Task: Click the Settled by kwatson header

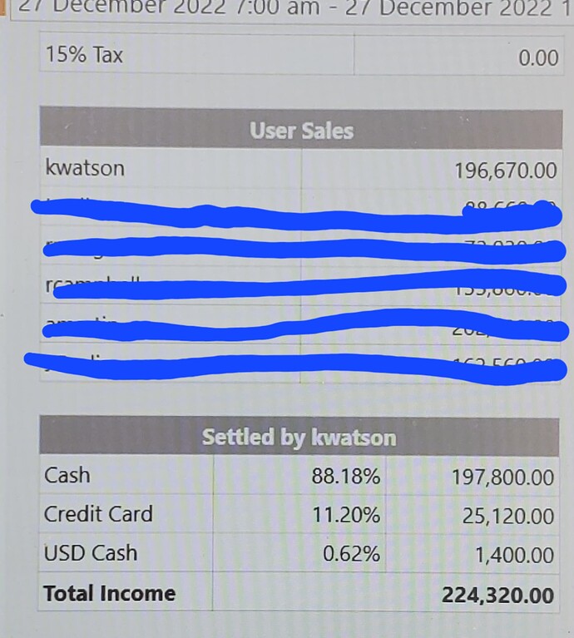Action: pos(299,437)
